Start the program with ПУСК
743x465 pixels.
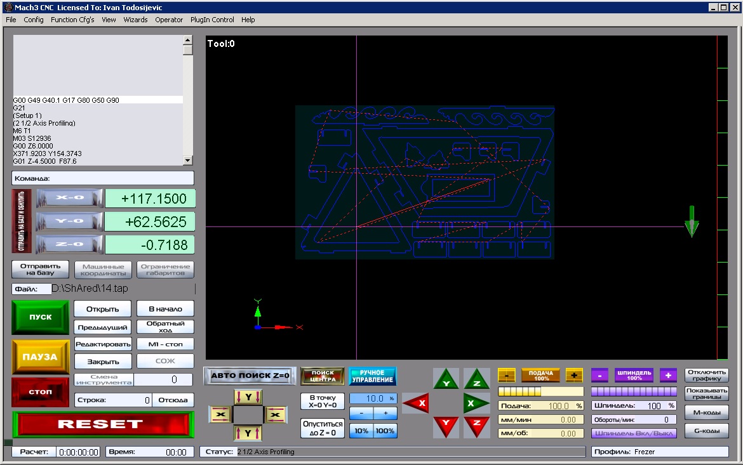pos(40,317)
